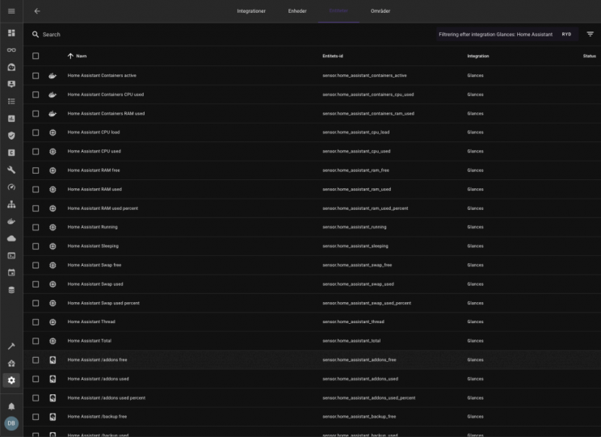The image size is (601, 437).
Task: Click the list view sidebar icon
Action: [x=11, y=101]
